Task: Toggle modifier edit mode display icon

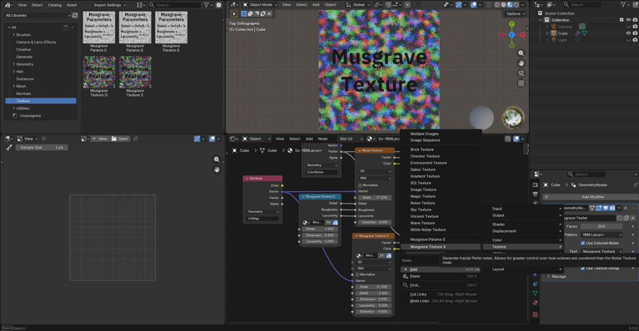Action: [599, 208]
